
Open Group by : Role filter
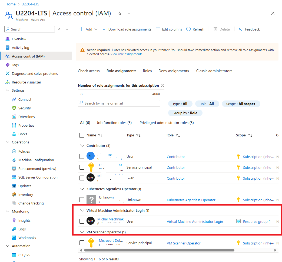(185, 113)
